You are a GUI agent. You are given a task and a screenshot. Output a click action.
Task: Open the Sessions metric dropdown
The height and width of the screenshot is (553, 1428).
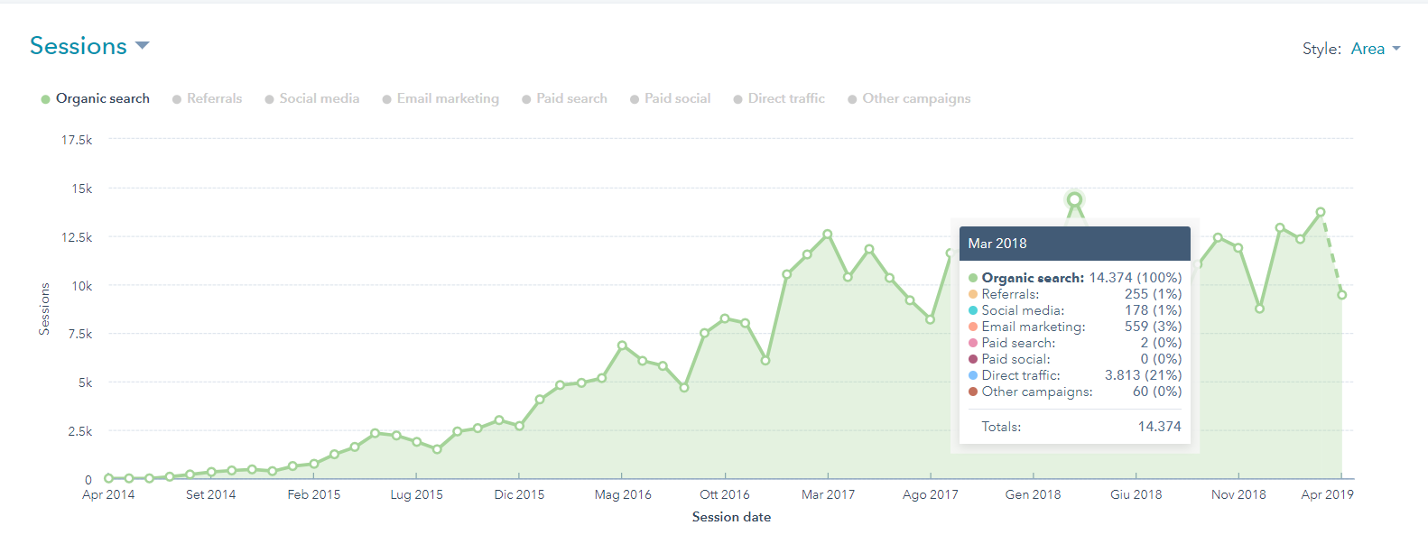(89, 46)
